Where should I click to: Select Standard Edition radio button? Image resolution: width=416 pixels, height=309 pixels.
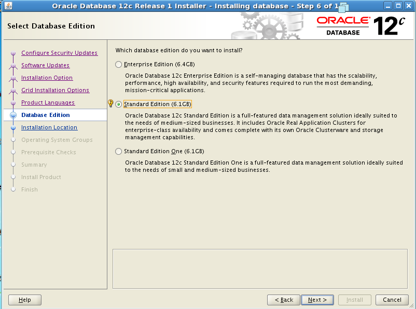[119, 105]
